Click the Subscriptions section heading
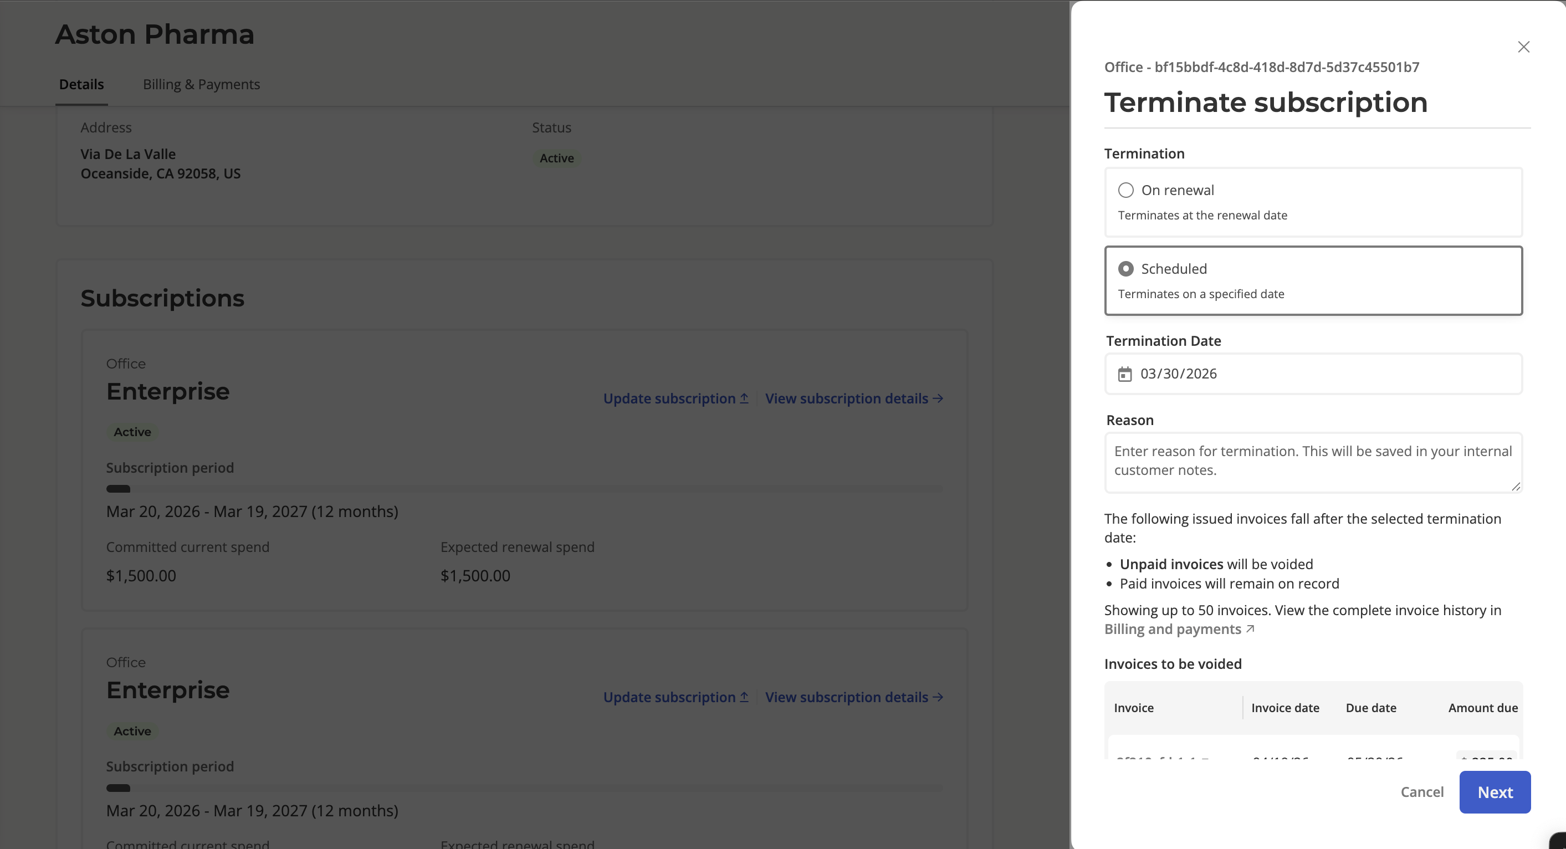Screen dimensions: 1566x849 click(x=162, y=298)
